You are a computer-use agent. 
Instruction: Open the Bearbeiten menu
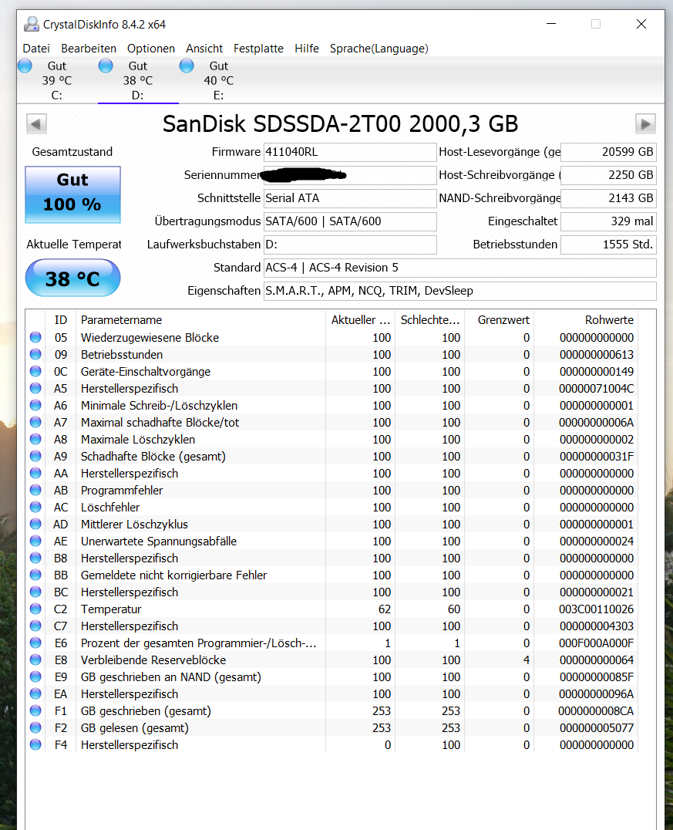tap(89, 49)
